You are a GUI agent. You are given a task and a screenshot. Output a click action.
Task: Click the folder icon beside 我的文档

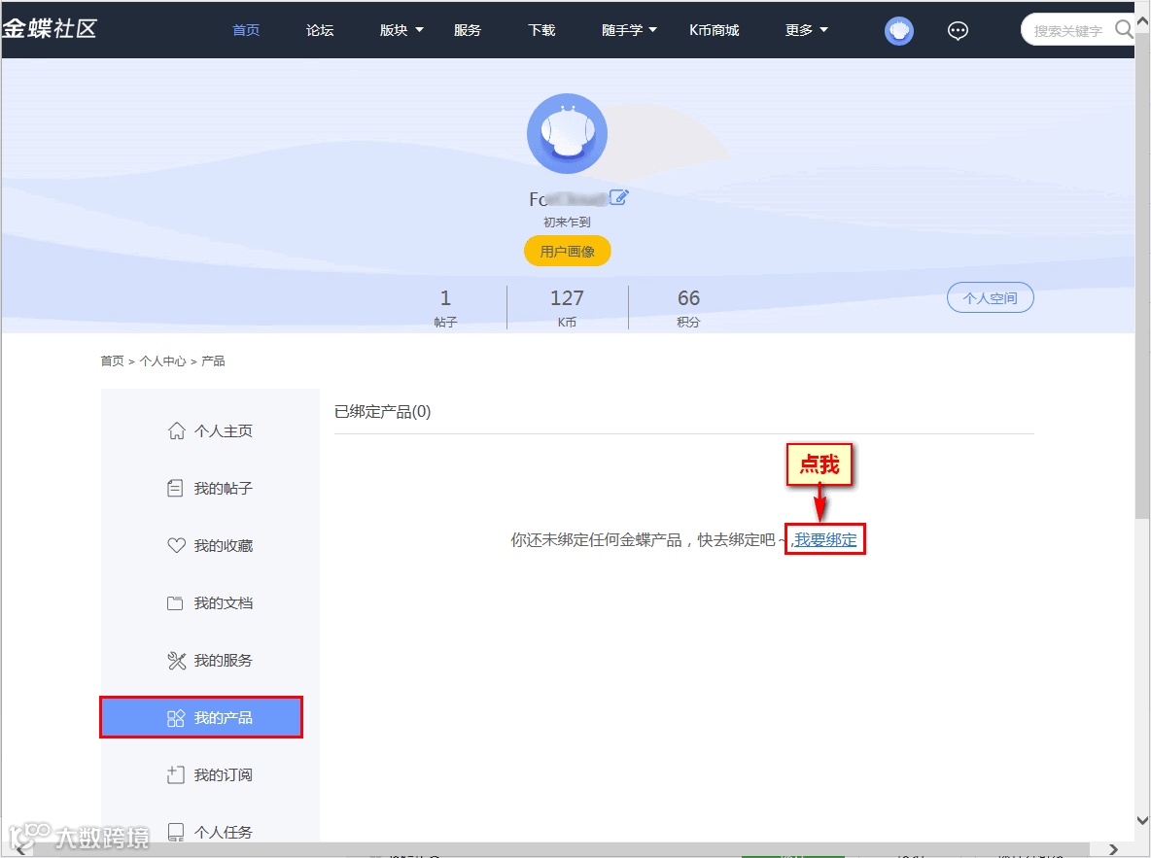[175, 603]
